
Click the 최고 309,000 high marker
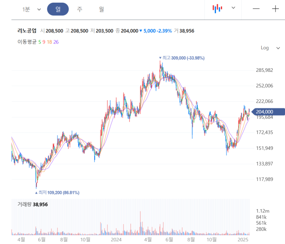coord(182,58)
